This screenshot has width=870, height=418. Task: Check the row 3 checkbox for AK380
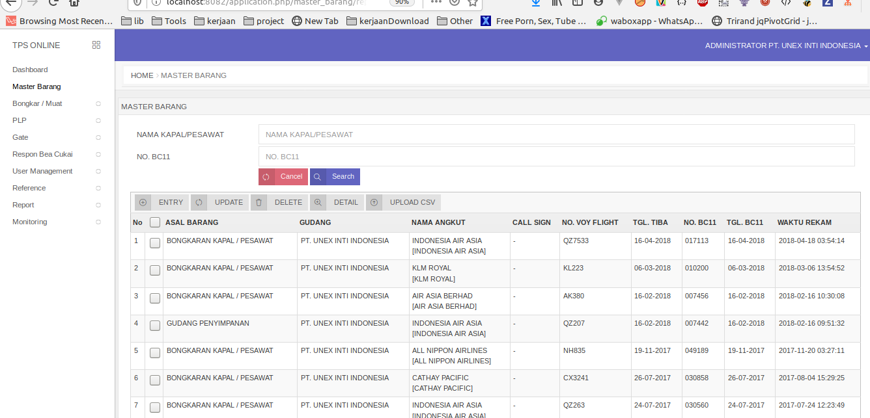155,298
